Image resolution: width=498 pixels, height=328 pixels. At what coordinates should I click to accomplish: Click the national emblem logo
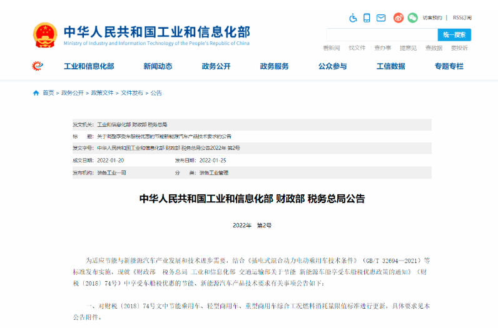(45, 35)
